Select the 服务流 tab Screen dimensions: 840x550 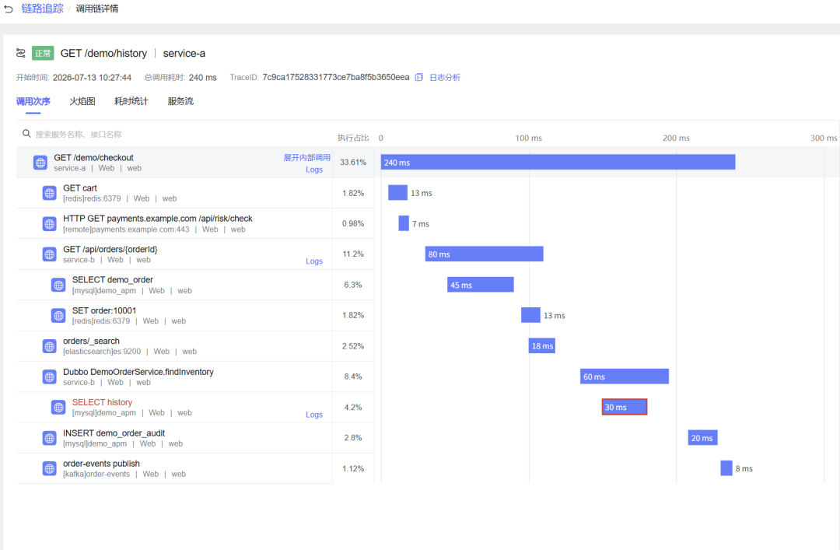tap(180, 101)
